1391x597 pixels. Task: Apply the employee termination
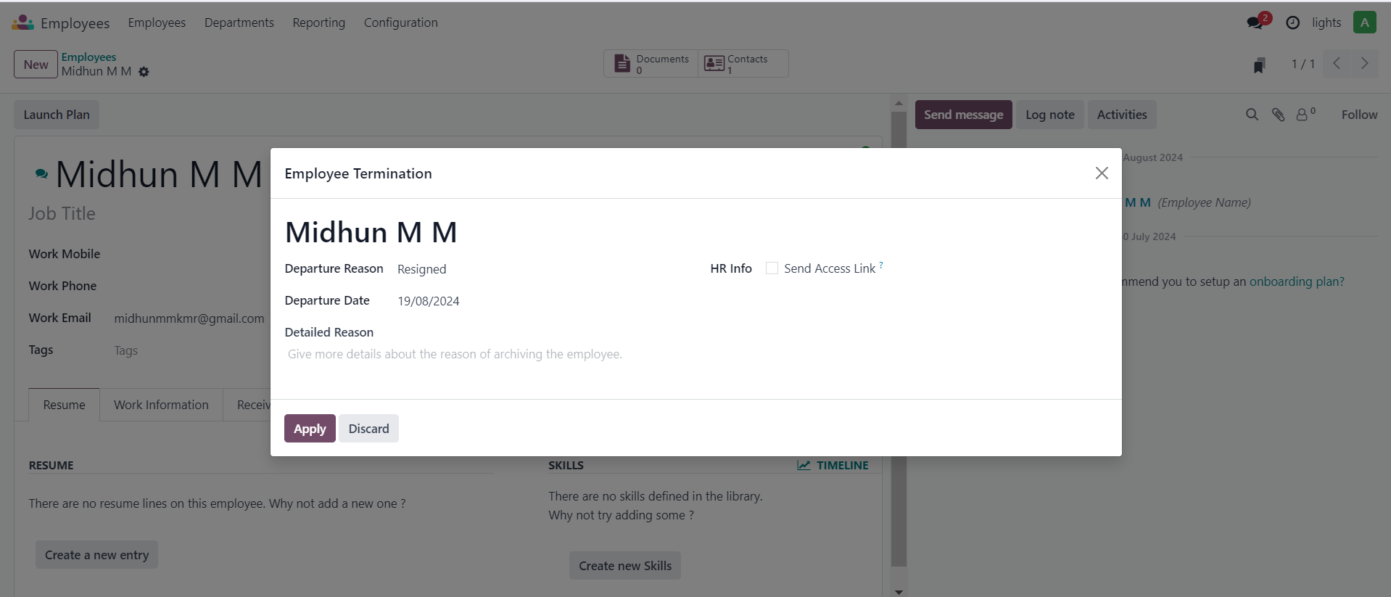(x=310, y=429)
